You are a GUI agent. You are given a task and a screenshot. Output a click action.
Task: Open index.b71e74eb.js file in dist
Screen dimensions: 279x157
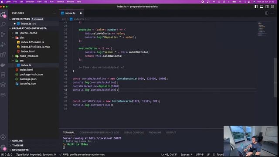point(33,42)
